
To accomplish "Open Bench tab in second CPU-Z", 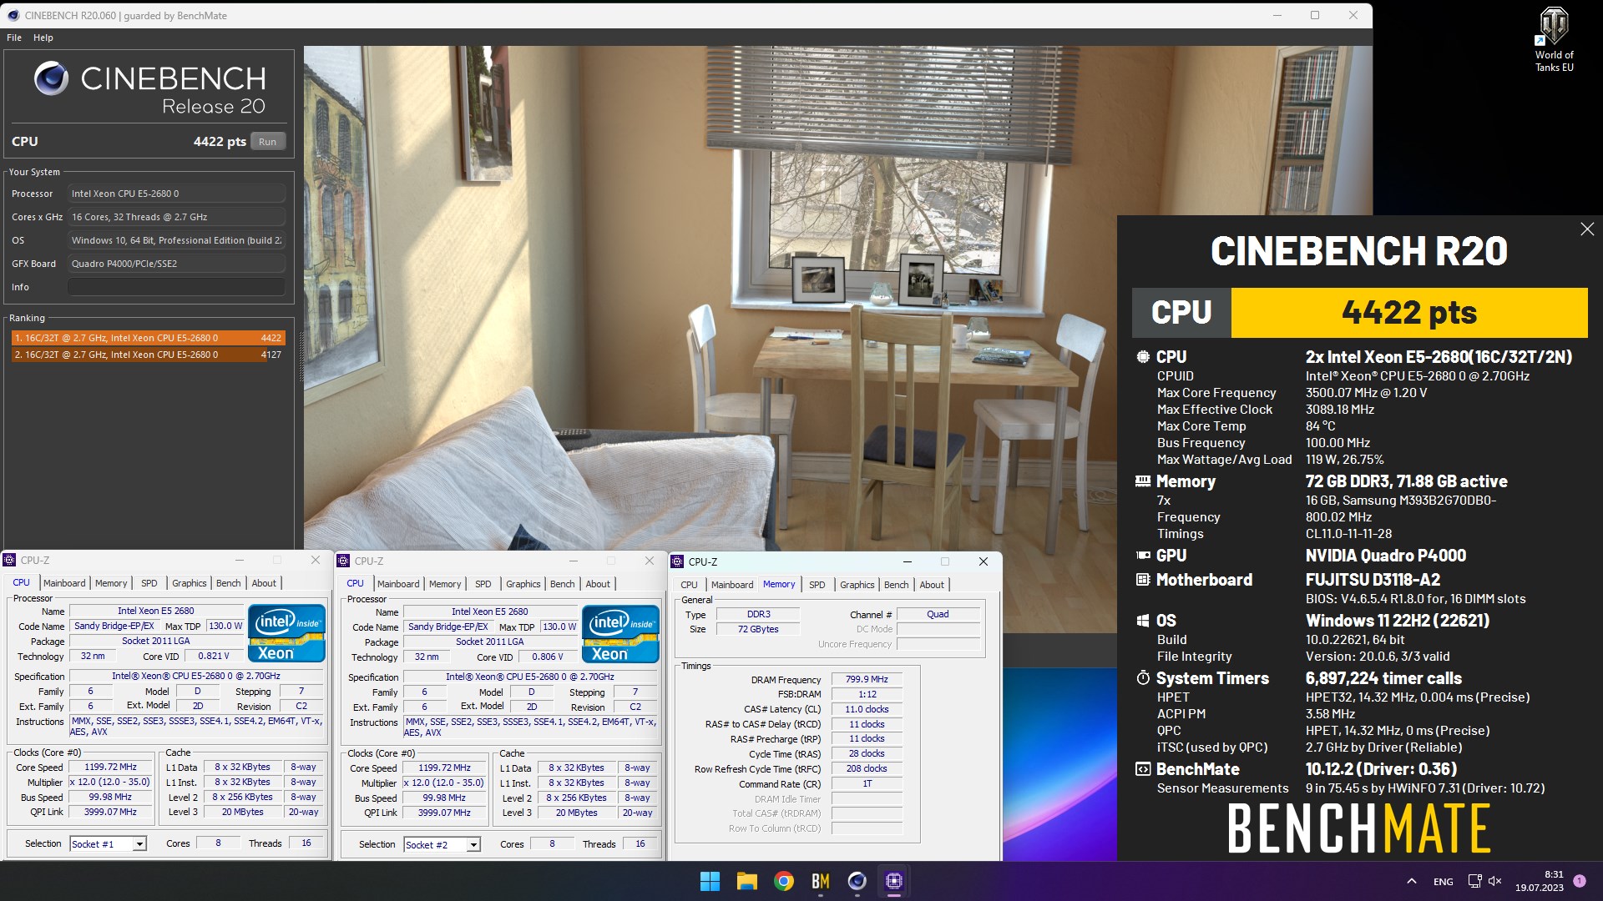I will coord(562,584).
